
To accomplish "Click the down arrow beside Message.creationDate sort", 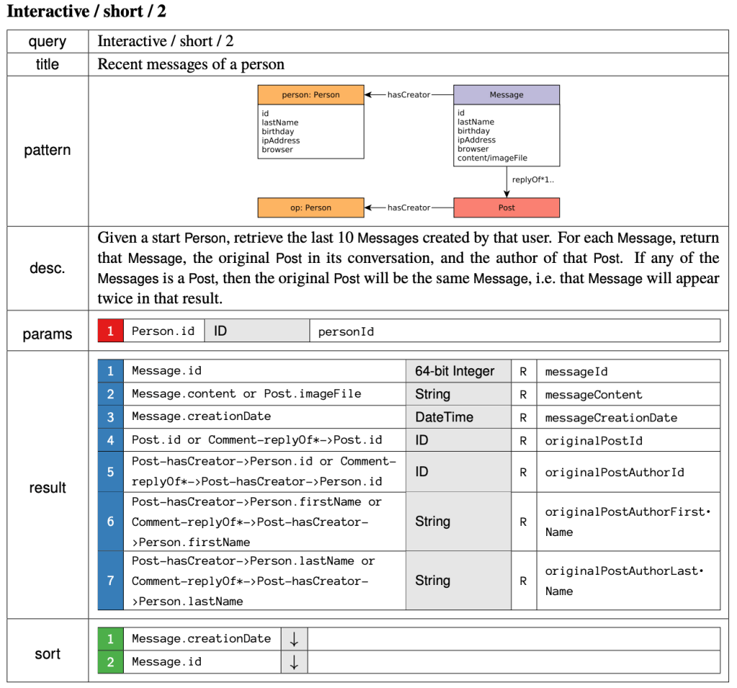I will [294, 639].
